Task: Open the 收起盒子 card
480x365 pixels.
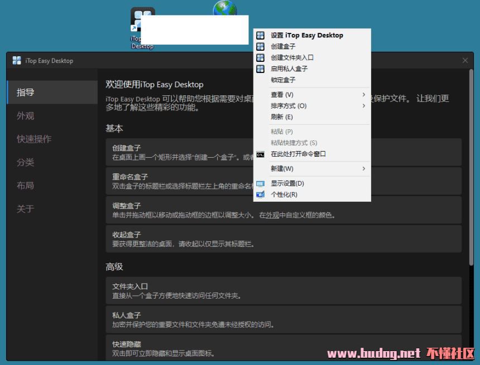Action: pos(284,239)
